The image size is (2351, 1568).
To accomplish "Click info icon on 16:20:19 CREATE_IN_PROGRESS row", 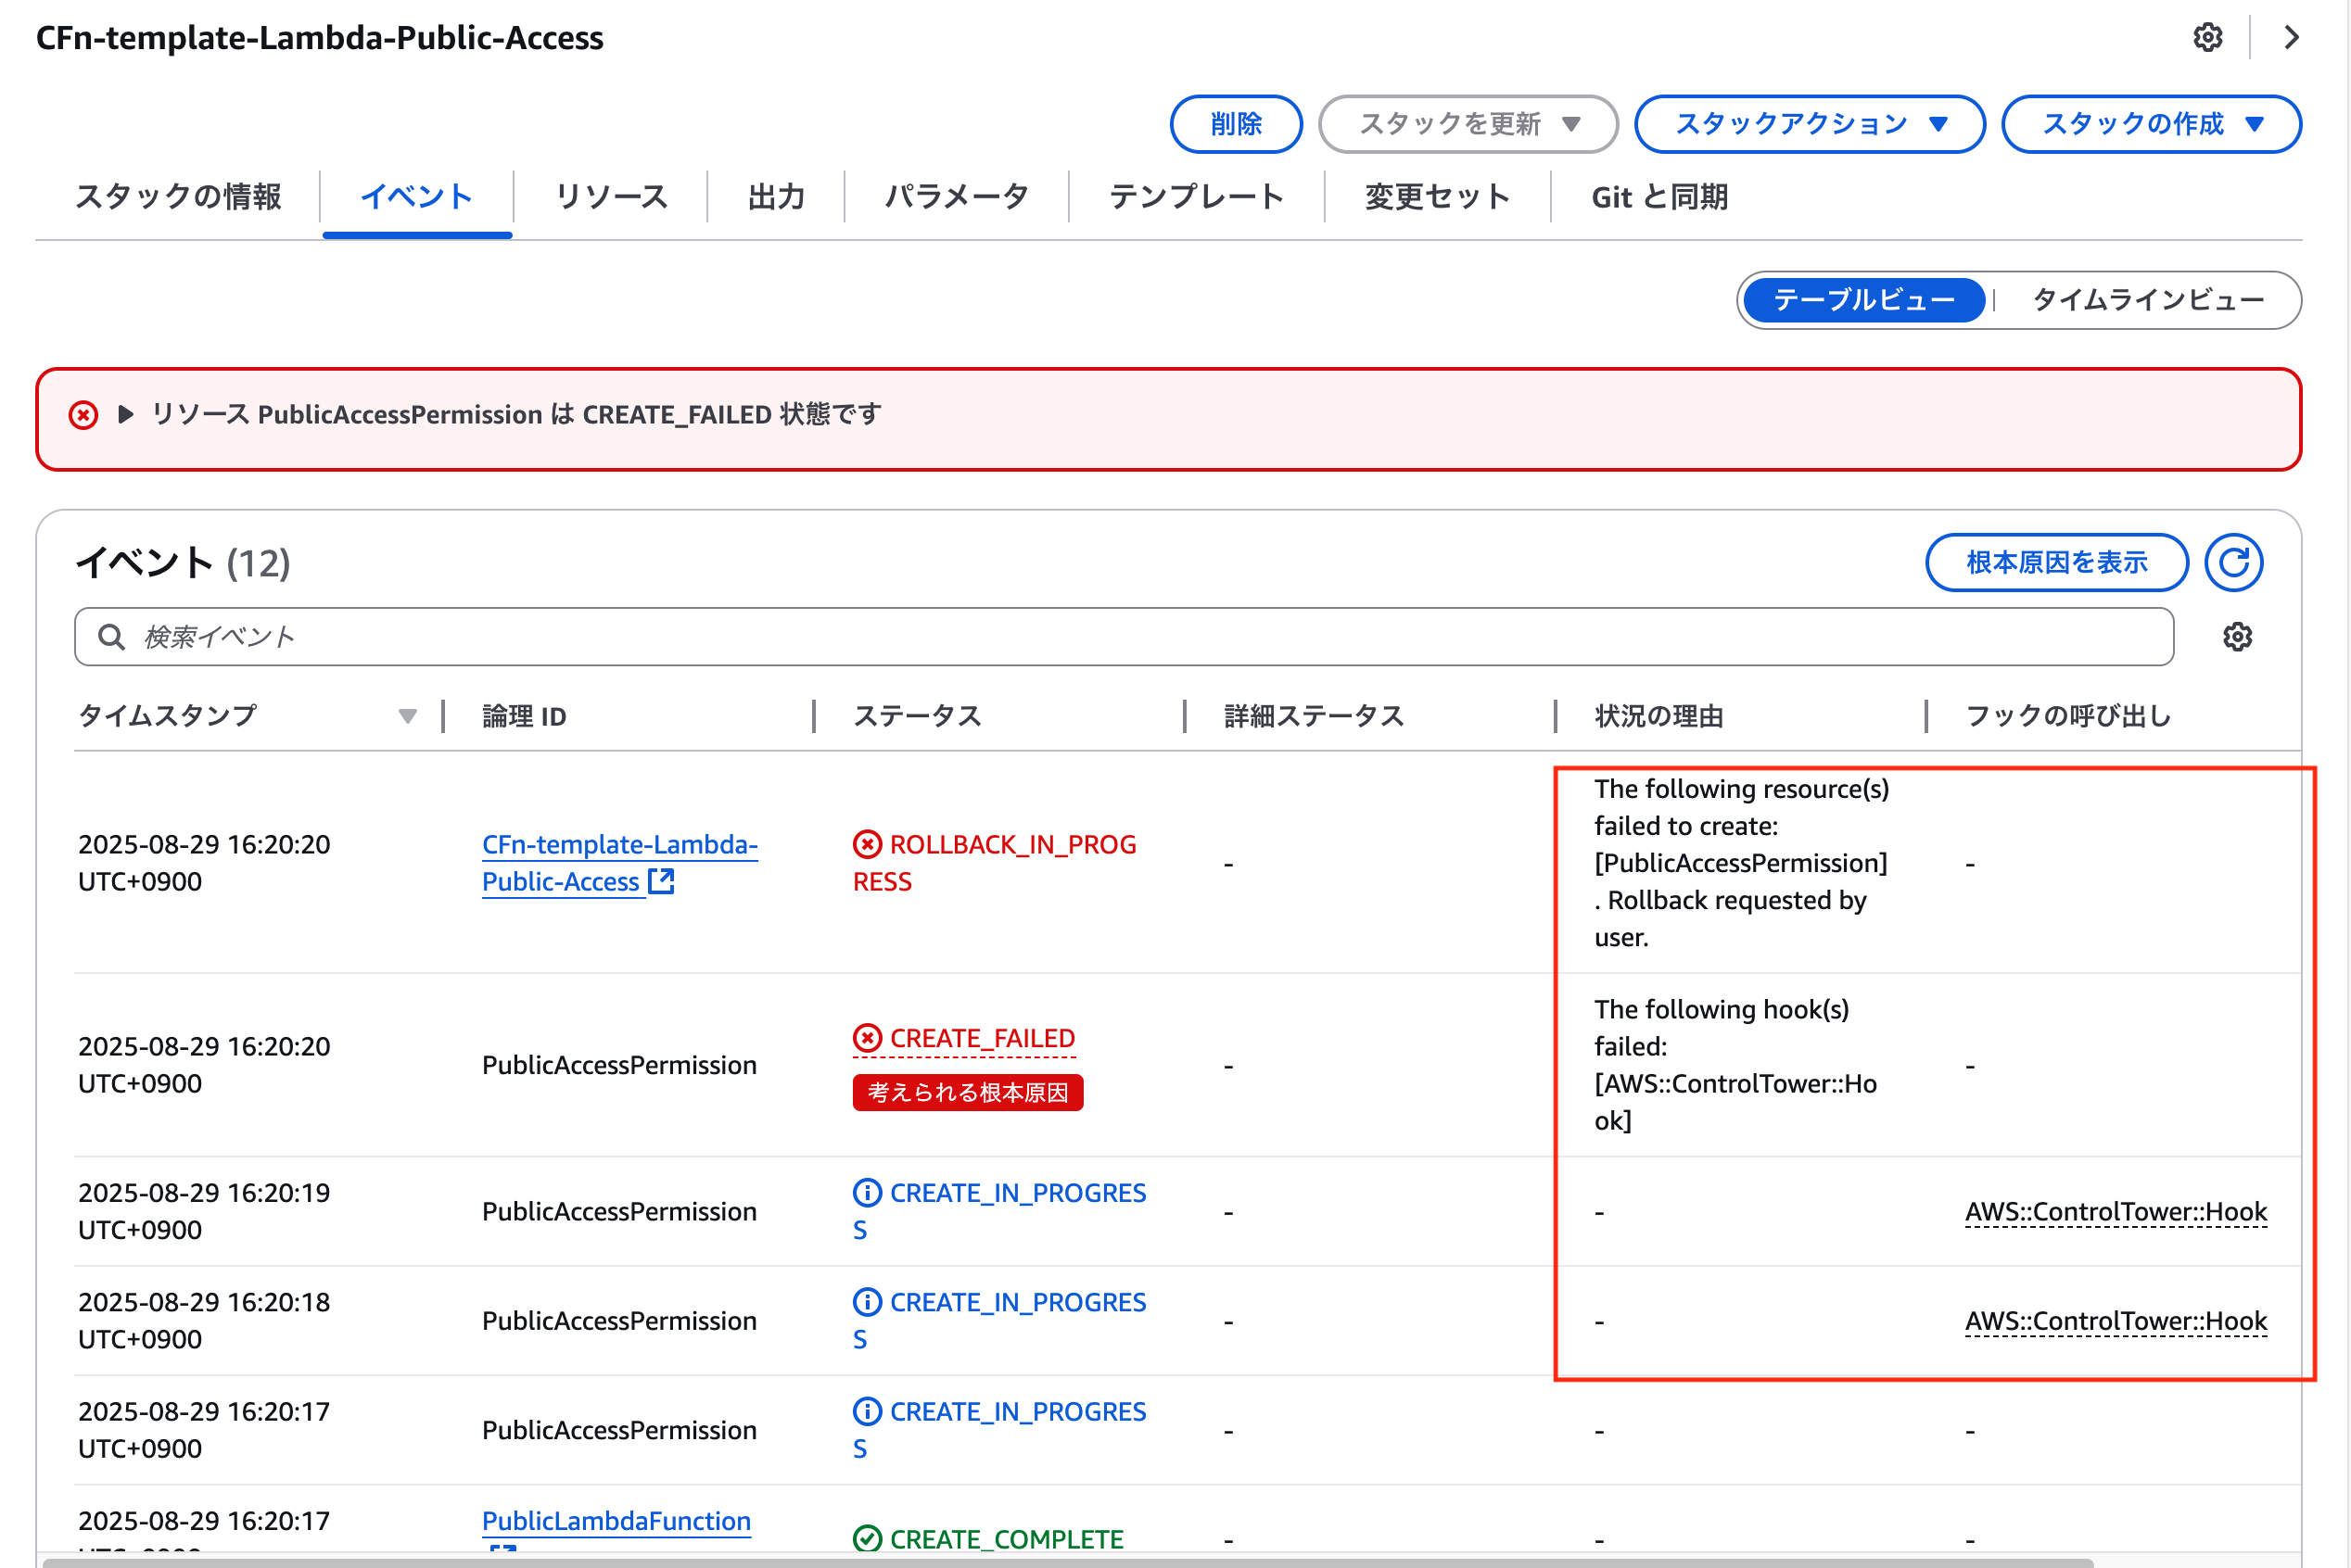I will point(868,1193).
